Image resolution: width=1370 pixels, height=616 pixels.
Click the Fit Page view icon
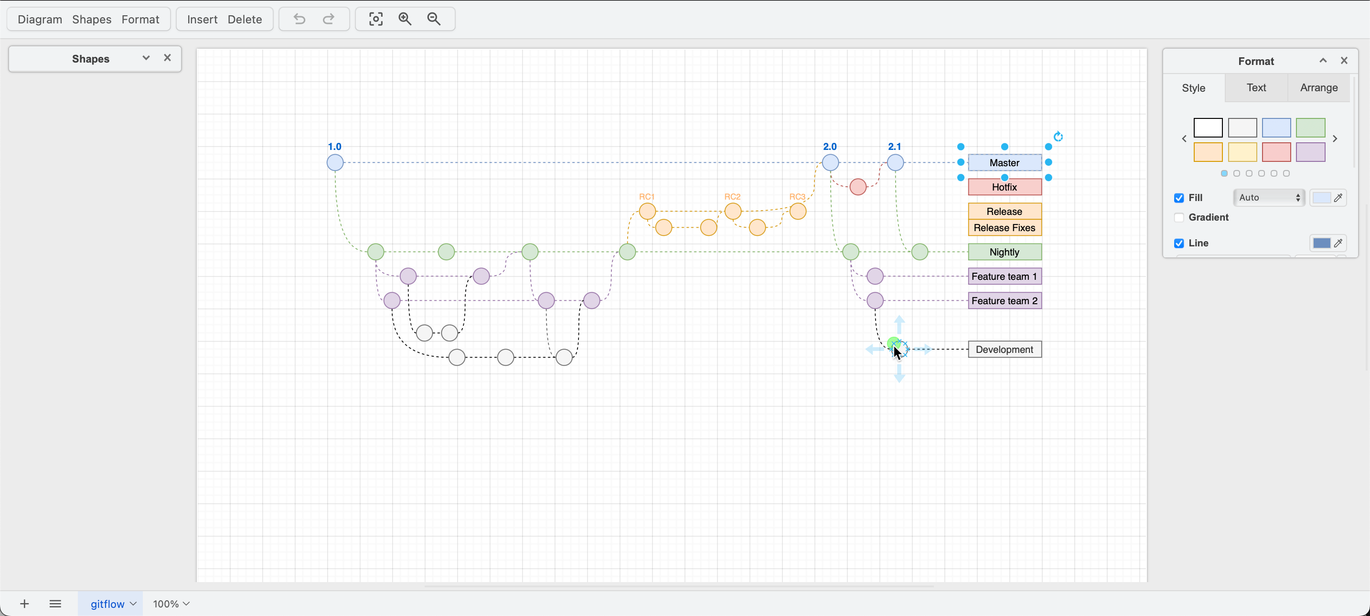tap(375, 19)
